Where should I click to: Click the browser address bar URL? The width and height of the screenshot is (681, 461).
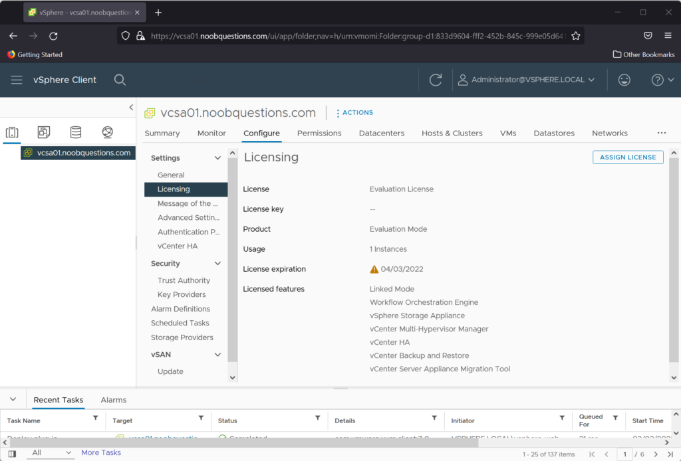(x=358, y=36)
